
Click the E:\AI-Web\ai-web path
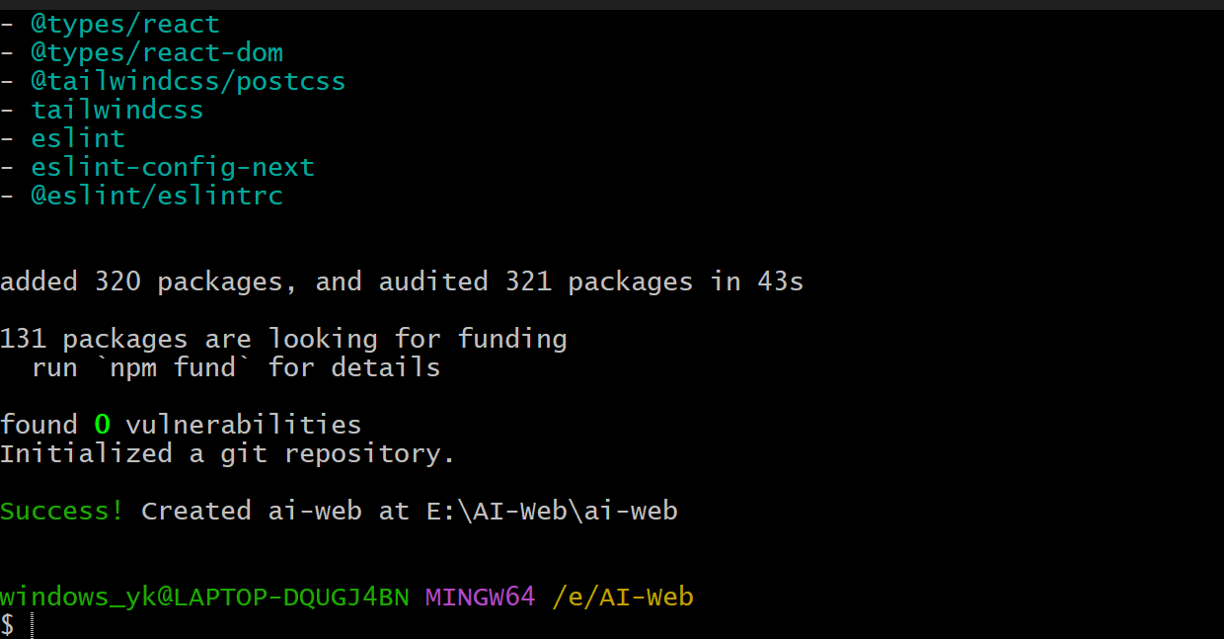coord(552,512)
